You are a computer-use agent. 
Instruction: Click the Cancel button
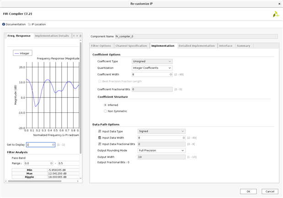(269, 191)
